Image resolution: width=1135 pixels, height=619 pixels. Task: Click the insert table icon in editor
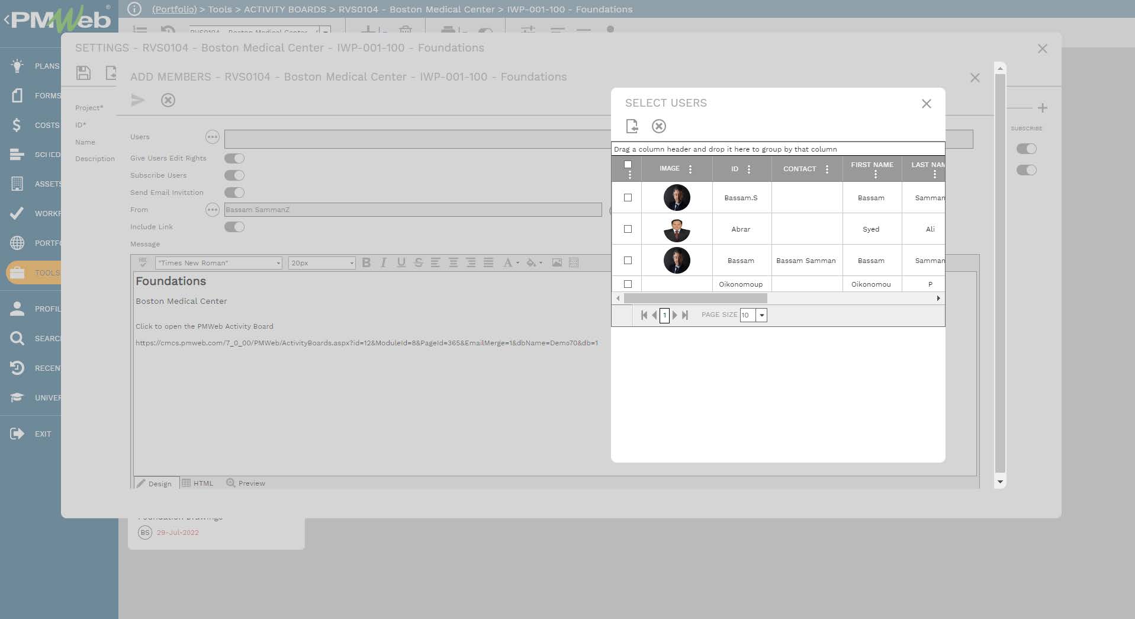574,262
